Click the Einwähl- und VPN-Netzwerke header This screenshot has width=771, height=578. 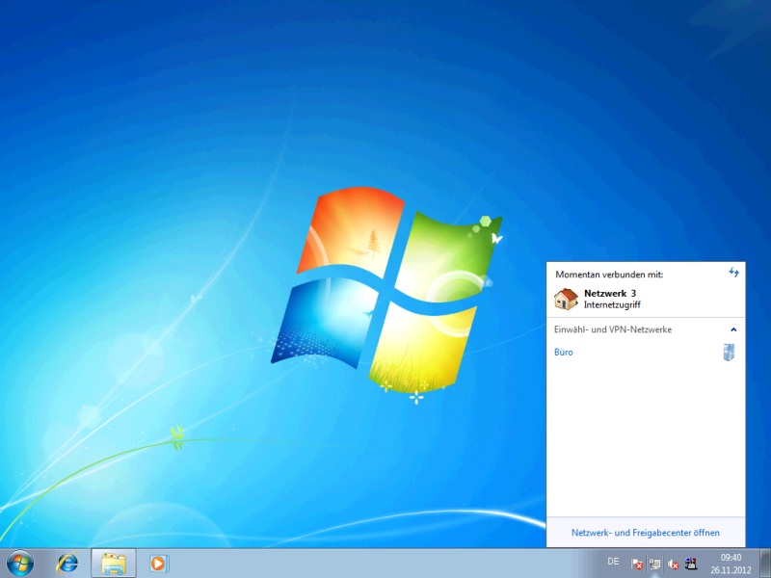pos(613,329)
